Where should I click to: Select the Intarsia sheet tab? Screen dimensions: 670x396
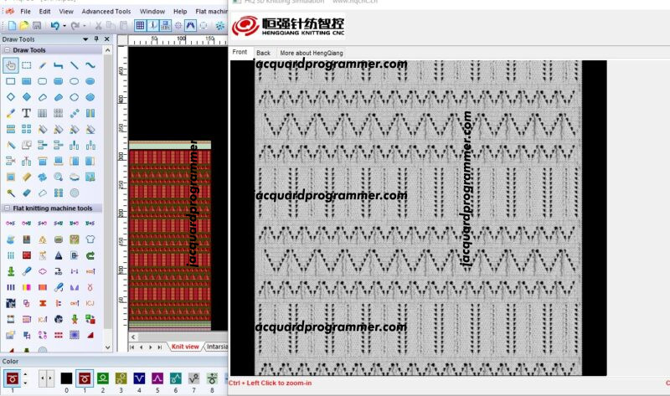pyautogui.click(x=217, y=347)
